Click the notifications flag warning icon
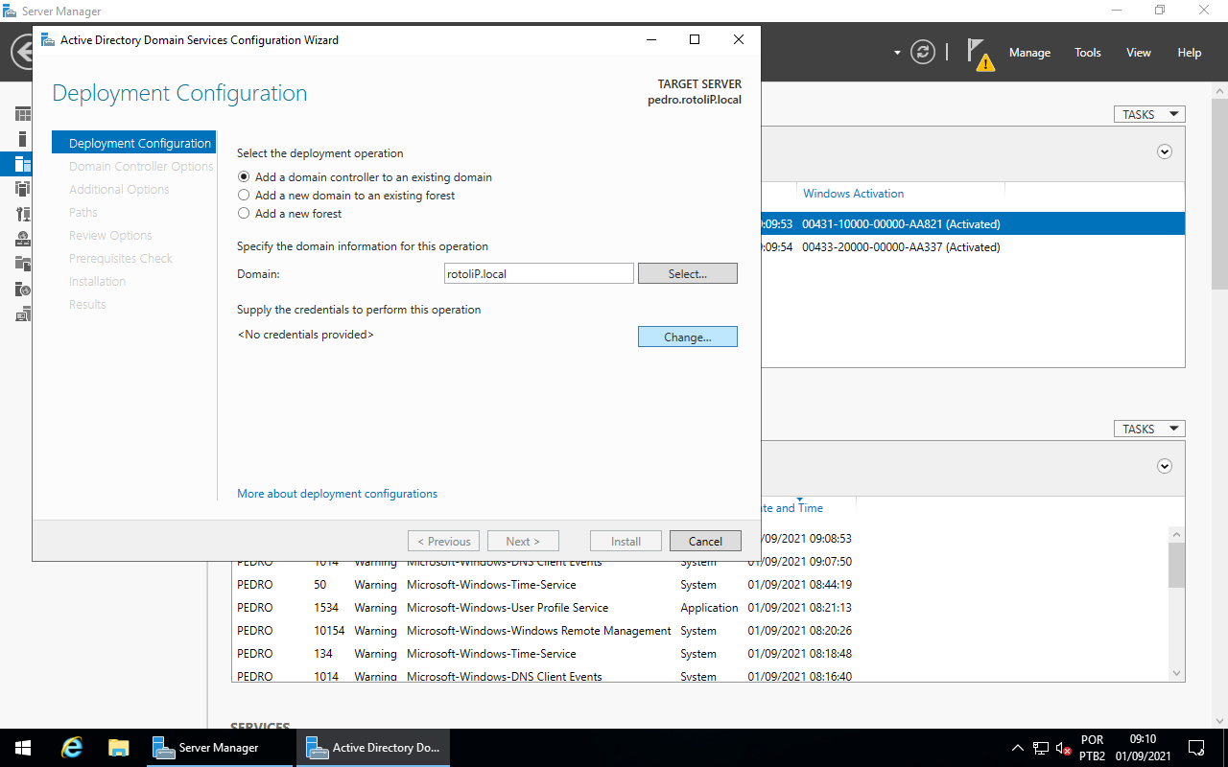 [x=979, y=53]
